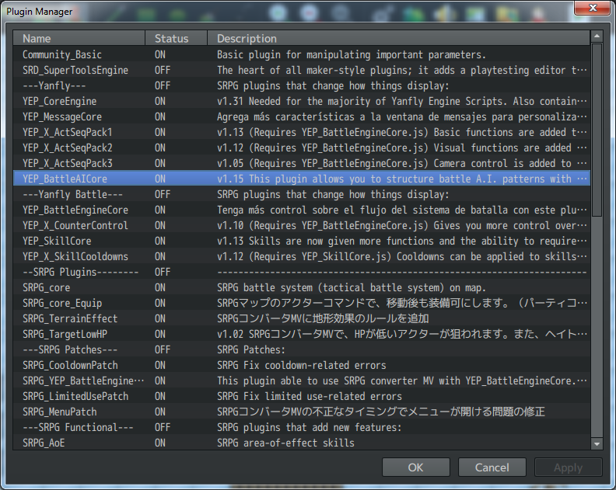Select the SRPG_YEP_BattleEngine plugin row
Image resolution: width=616 pixels, height=490 pixels.
coord(302,381)
